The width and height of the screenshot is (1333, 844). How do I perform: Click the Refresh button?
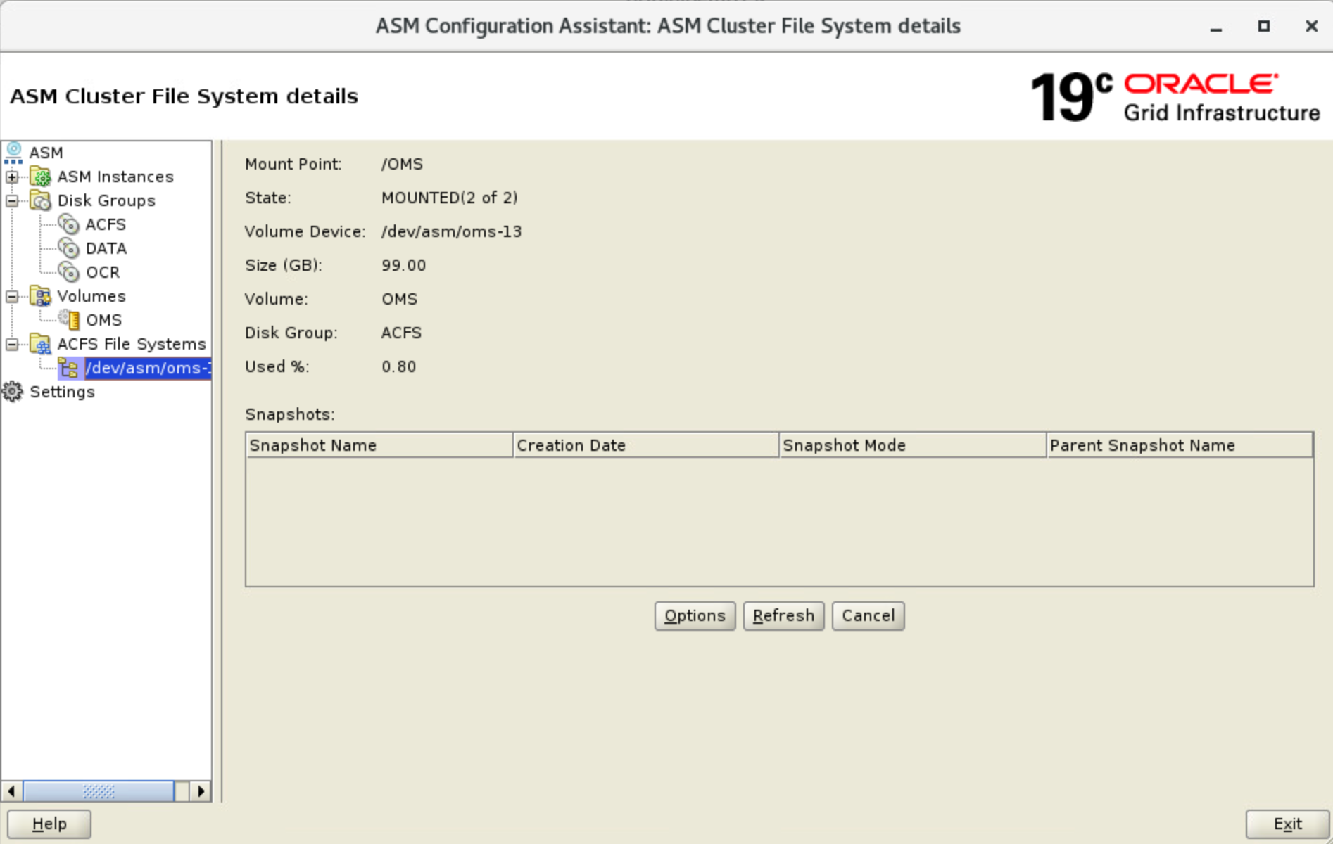point(783,616)
